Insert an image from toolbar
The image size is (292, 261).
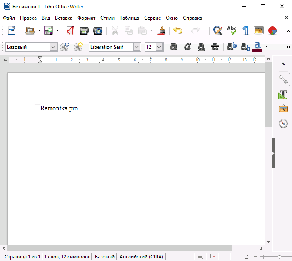(x=259, y=30)
